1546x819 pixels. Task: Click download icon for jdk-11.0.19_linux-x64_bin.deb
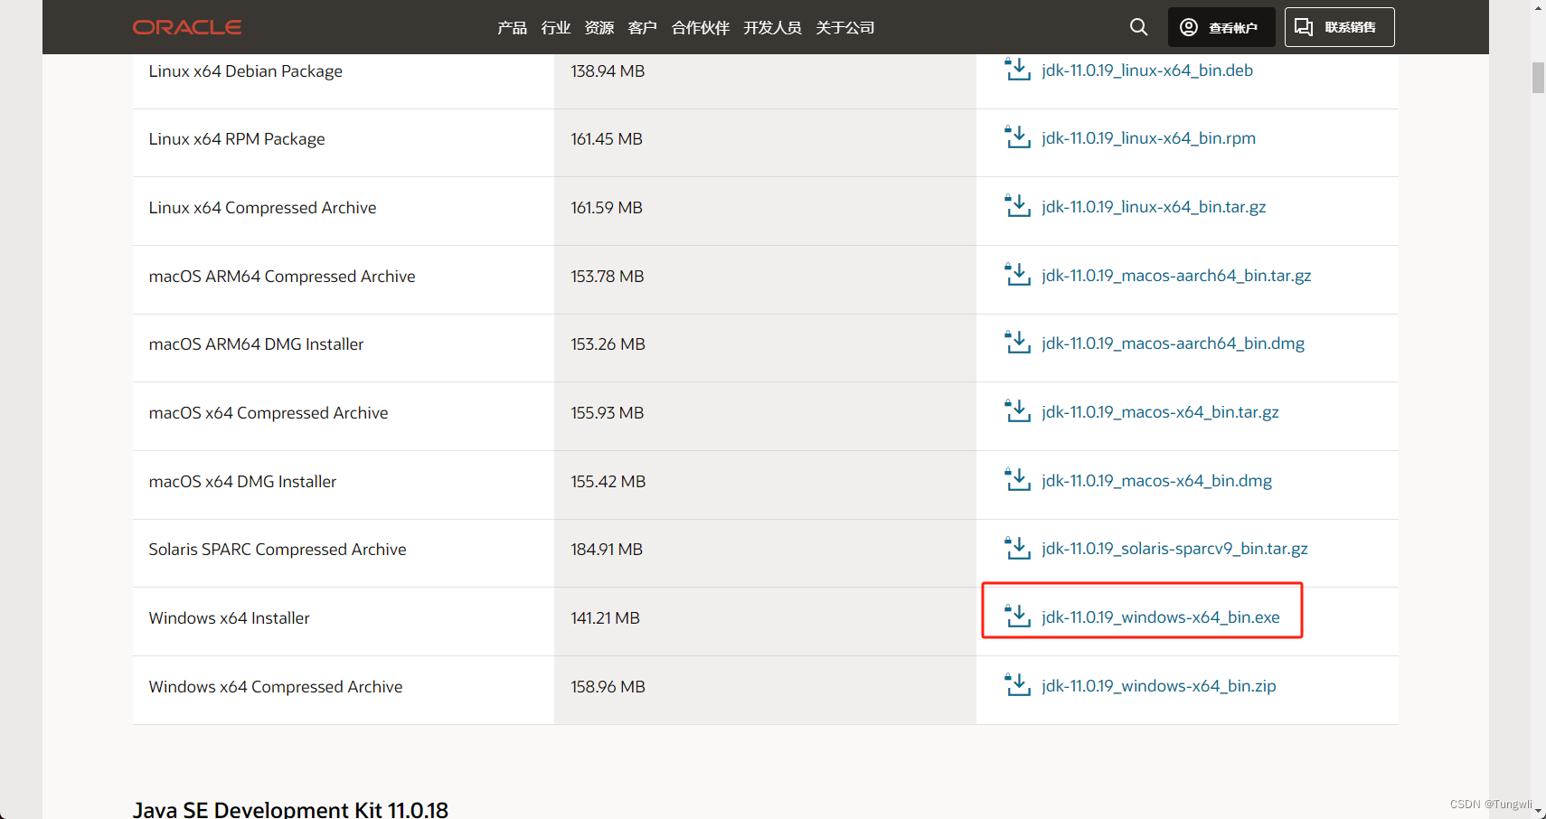(1018, 70)
